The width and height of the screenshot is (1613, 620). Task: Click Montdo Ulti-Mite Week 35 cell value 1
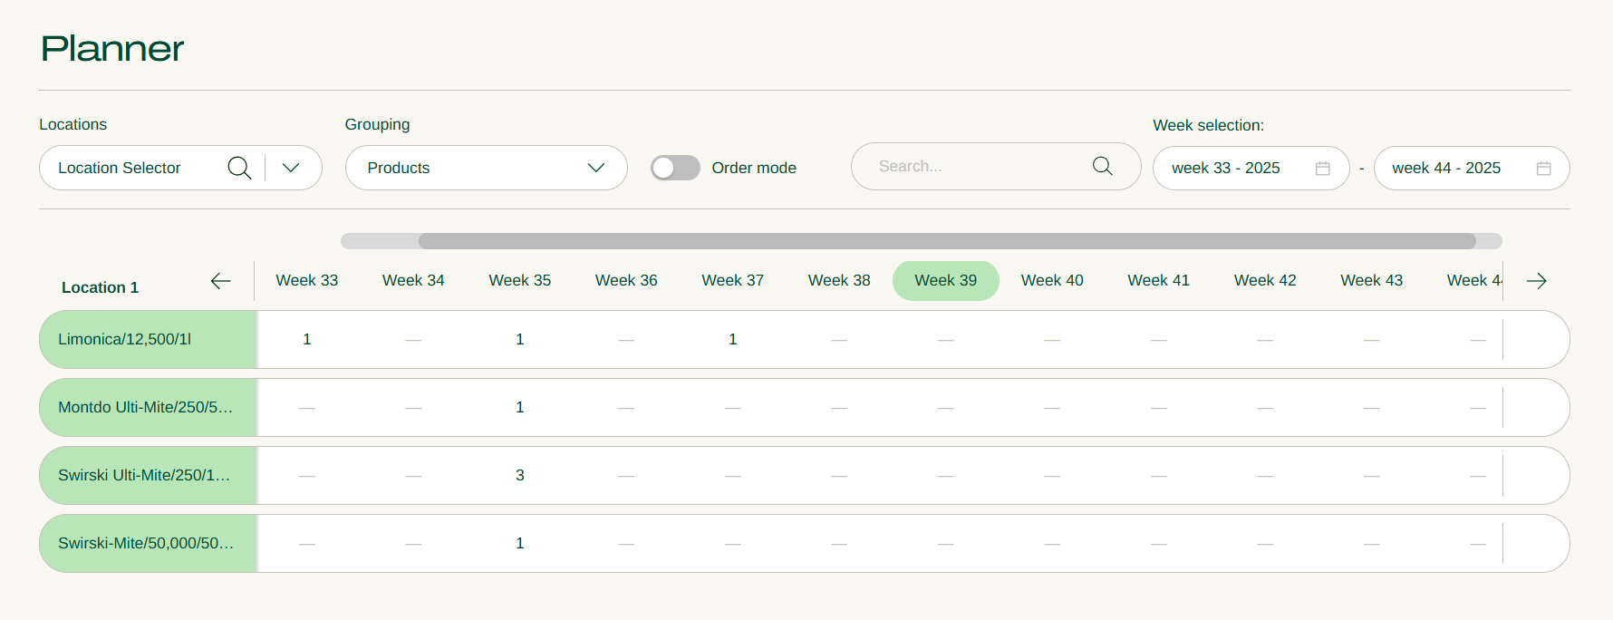point(520,407)
